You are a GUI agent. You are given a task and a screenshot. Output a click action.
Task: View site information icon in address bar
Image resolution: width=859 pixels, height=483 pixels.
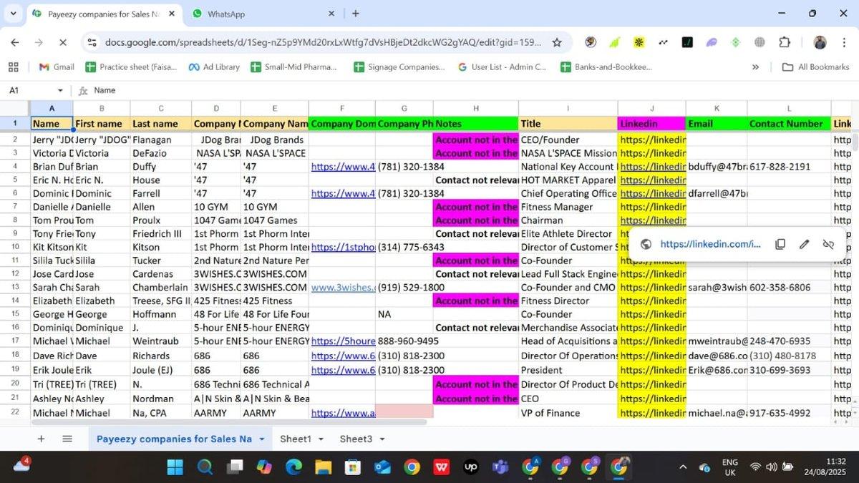[91, 42]
